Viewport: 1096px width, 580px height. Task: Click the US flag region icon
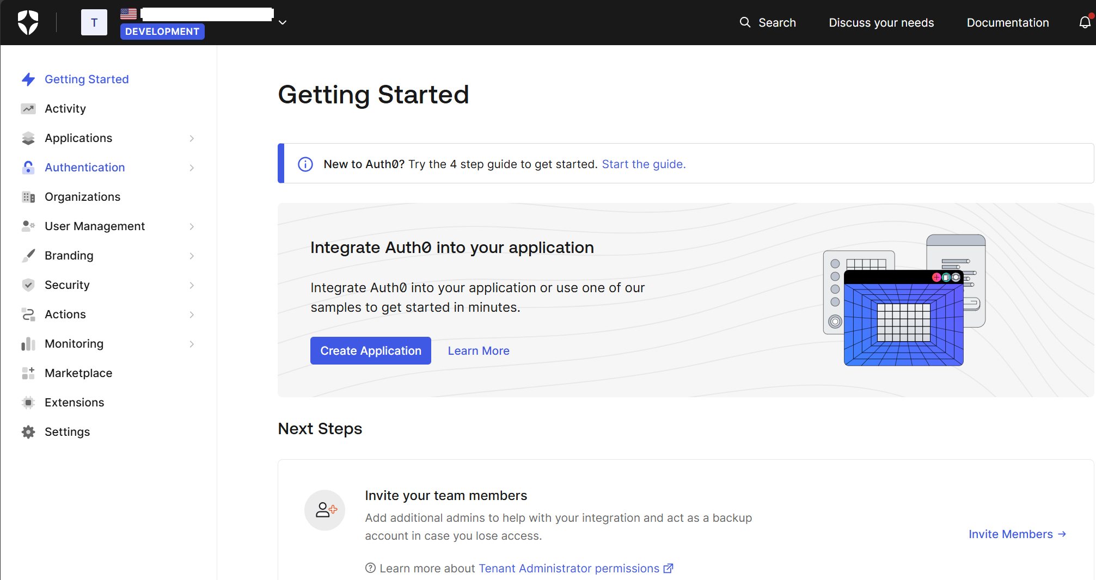[128, 14]
